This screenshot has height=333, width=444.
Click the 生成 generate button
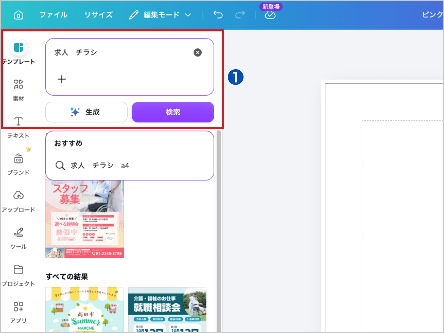86,112
